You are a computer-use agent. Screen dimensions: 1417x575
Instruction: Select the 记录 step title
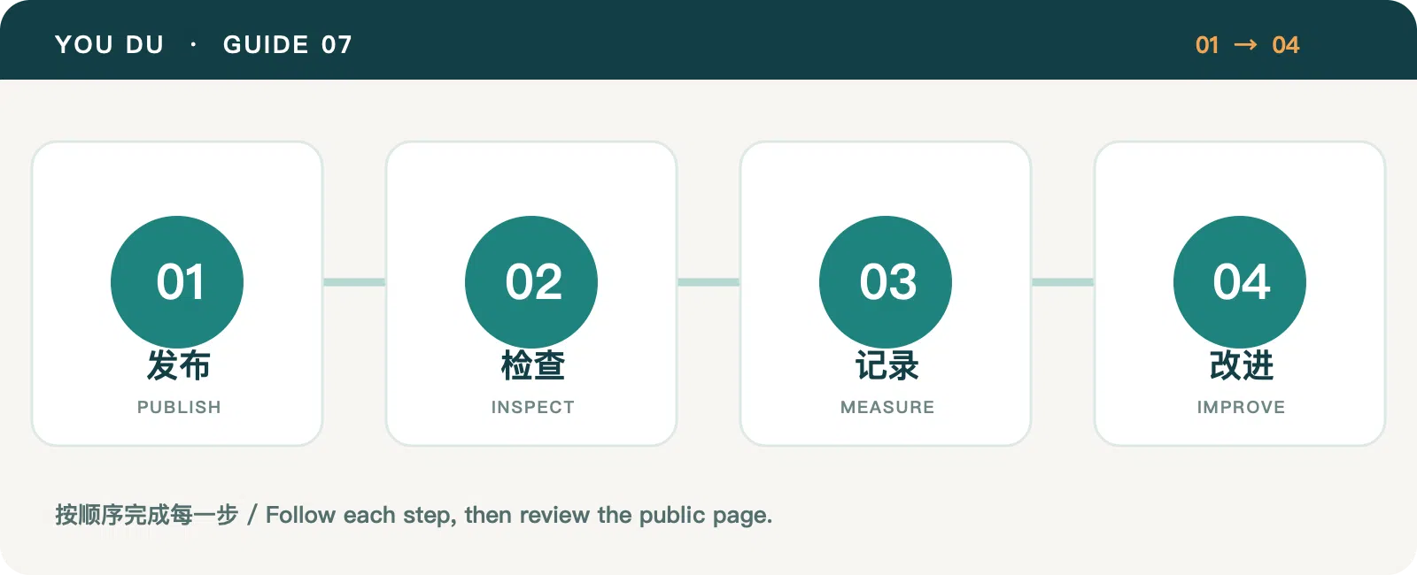coord(887,365)
